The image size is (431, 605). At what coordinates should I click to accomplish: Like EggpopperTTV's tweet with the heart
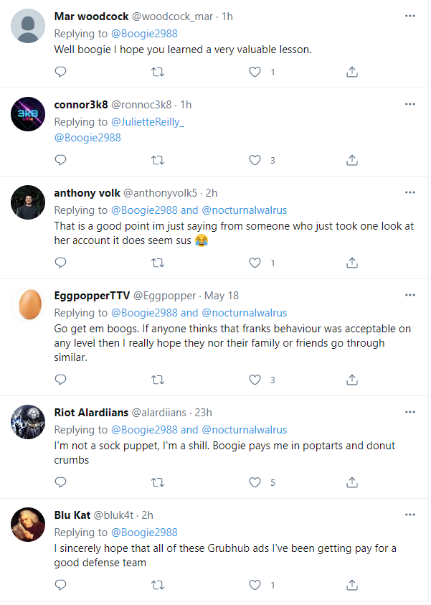pyautogui.click(x=255, y=380)
